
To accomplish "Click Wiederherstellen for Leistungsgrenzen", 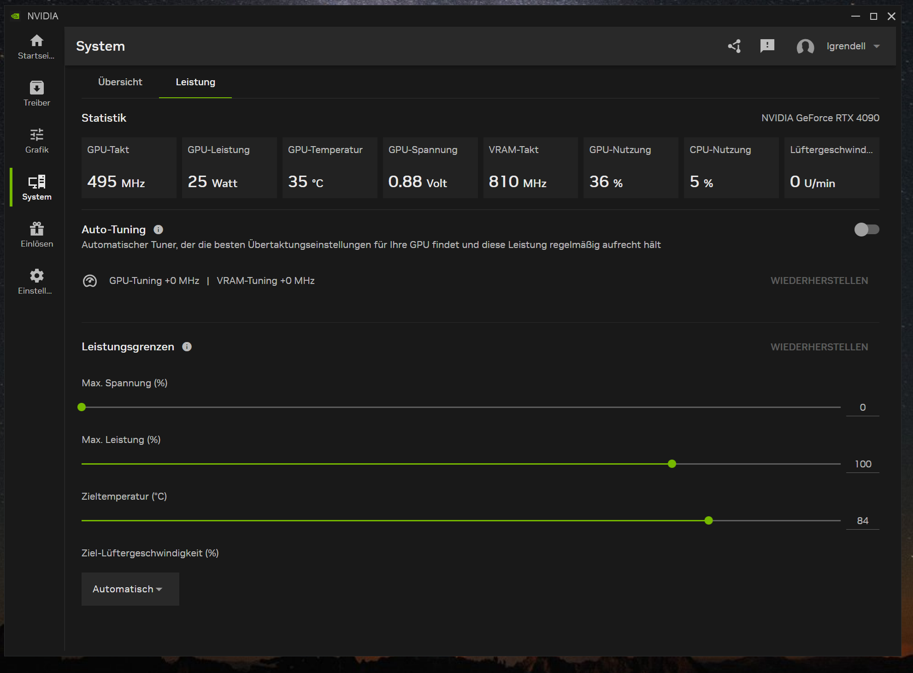I will (819, 347).
